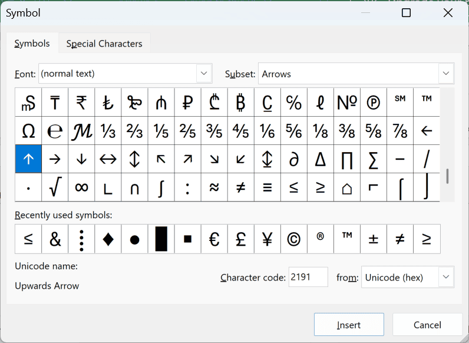Image resolution: width=469 pixels, height=343 pixels.
Task: Choose the plus-minus sign in recently used symbols
Action: 374,239
